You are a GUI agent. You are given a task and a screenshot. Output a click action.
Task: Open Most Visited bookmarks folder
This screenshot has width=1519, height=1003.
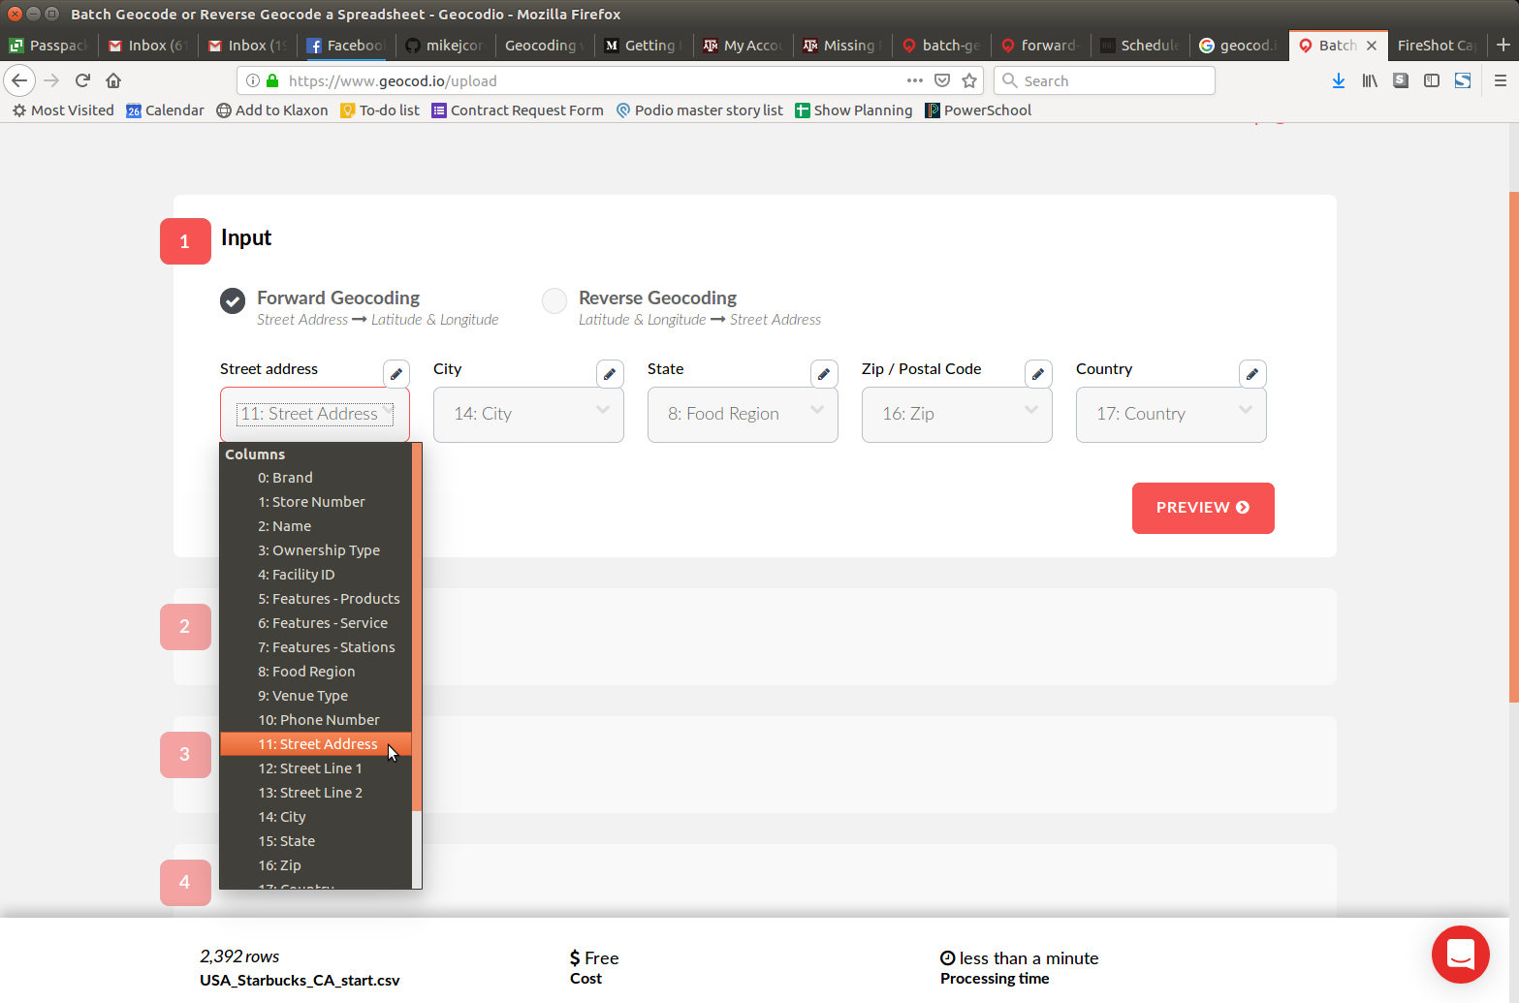pyautogui.click(x=63, y=110)
